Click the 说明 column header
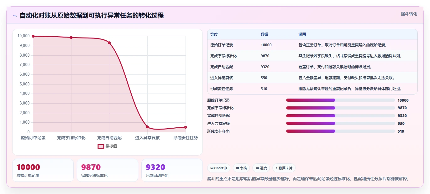Image resolution: width=430 pixels, height=194 pixels. click(x=302, y=34)
